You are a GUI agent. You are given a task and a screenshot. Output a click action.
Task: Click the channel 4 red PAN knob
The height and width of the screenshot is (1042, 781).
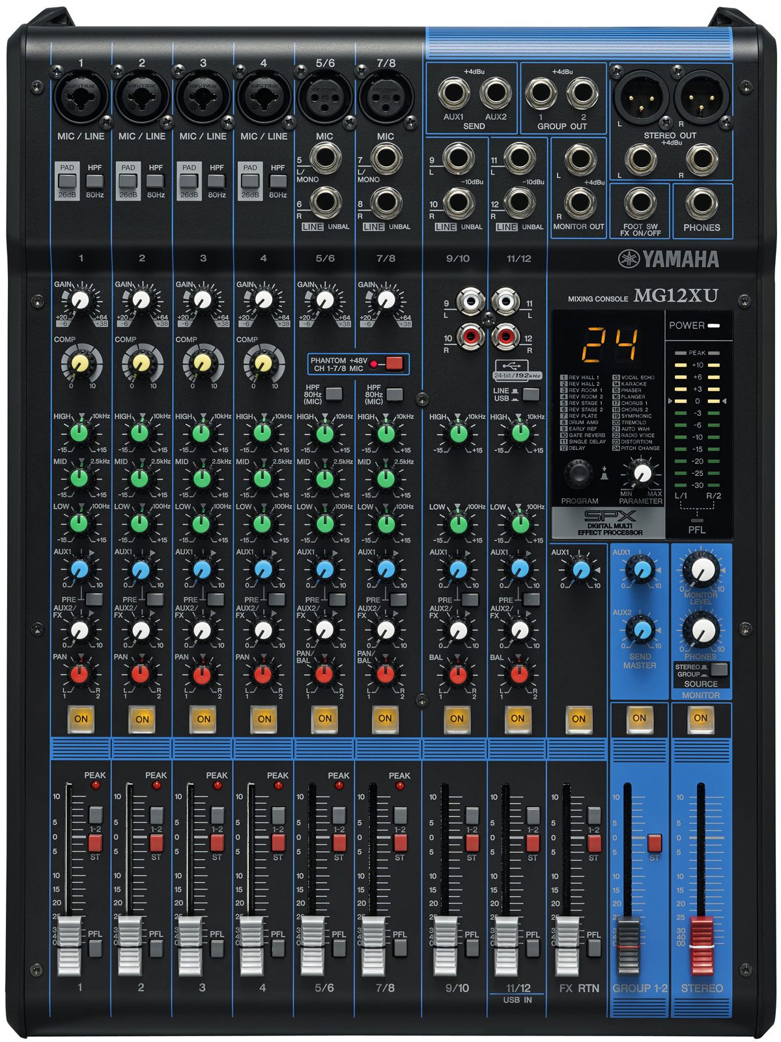point(263,673)
